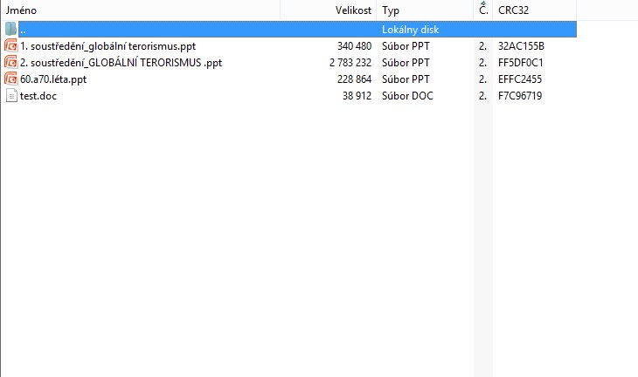This screenshot has height=377, width=638.
Task: Click the parent folder icon
Action: pyautogui.click(x=10, y=30)
